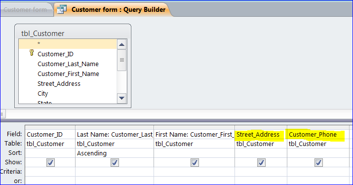Select the highlighted Street_Address field cell
The image size is (353, 185).
261,134
